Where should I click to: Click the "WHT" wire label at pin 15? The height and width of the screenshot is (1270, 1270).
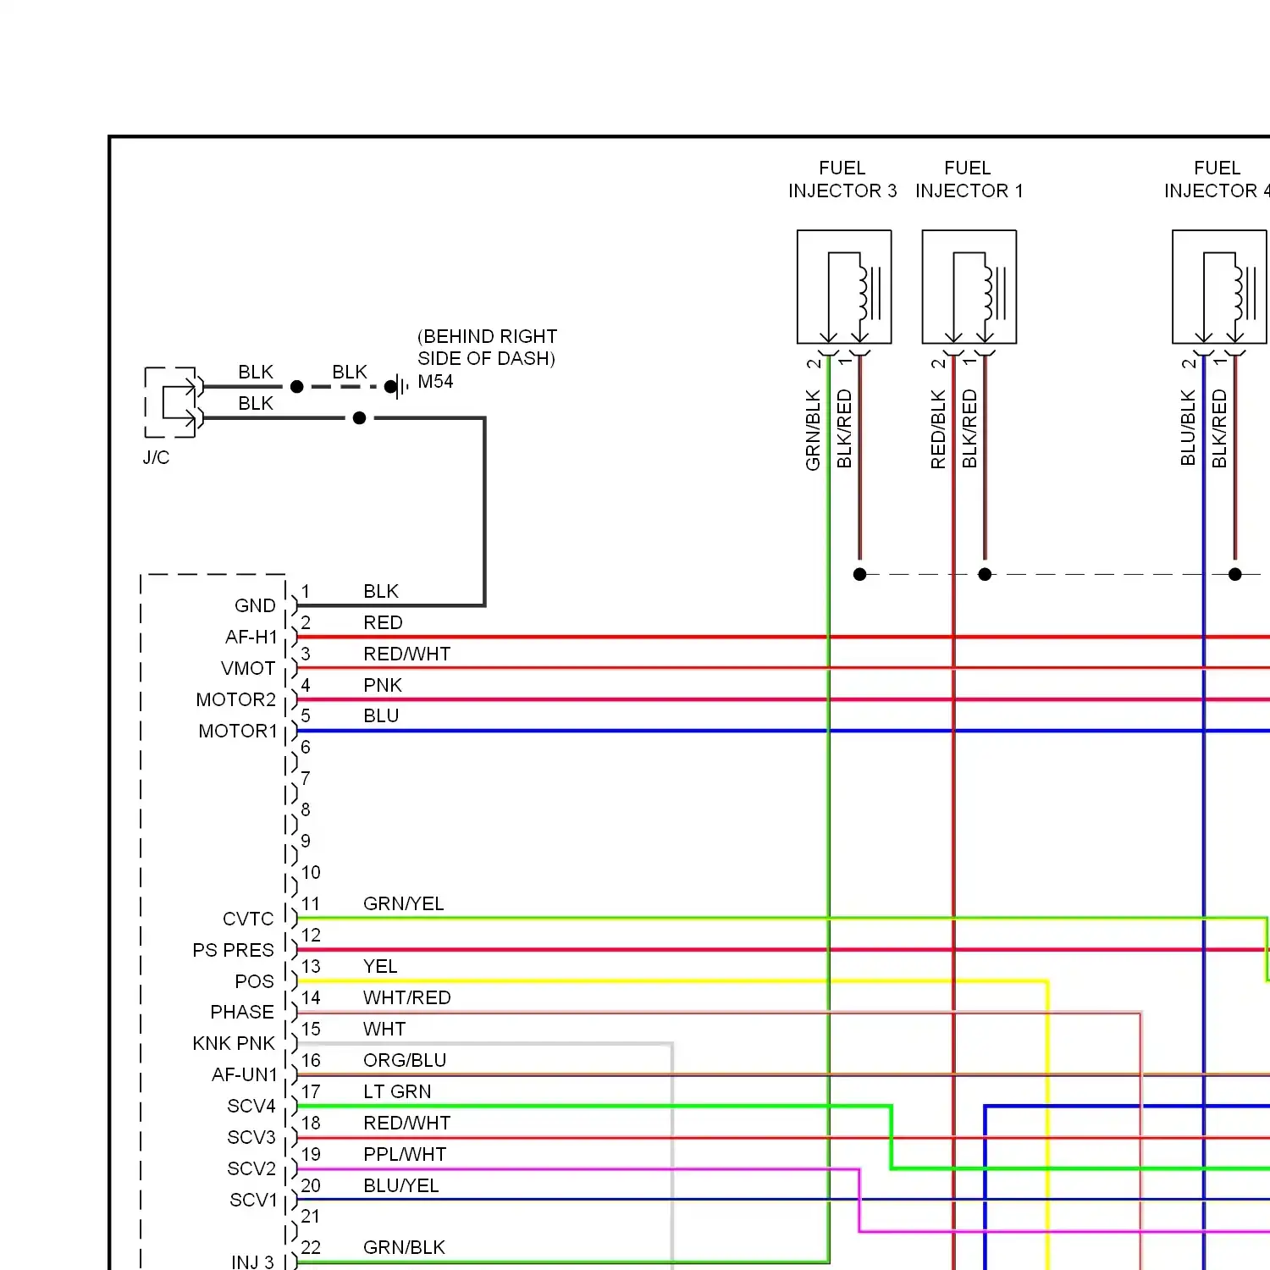pos(384,1030)
